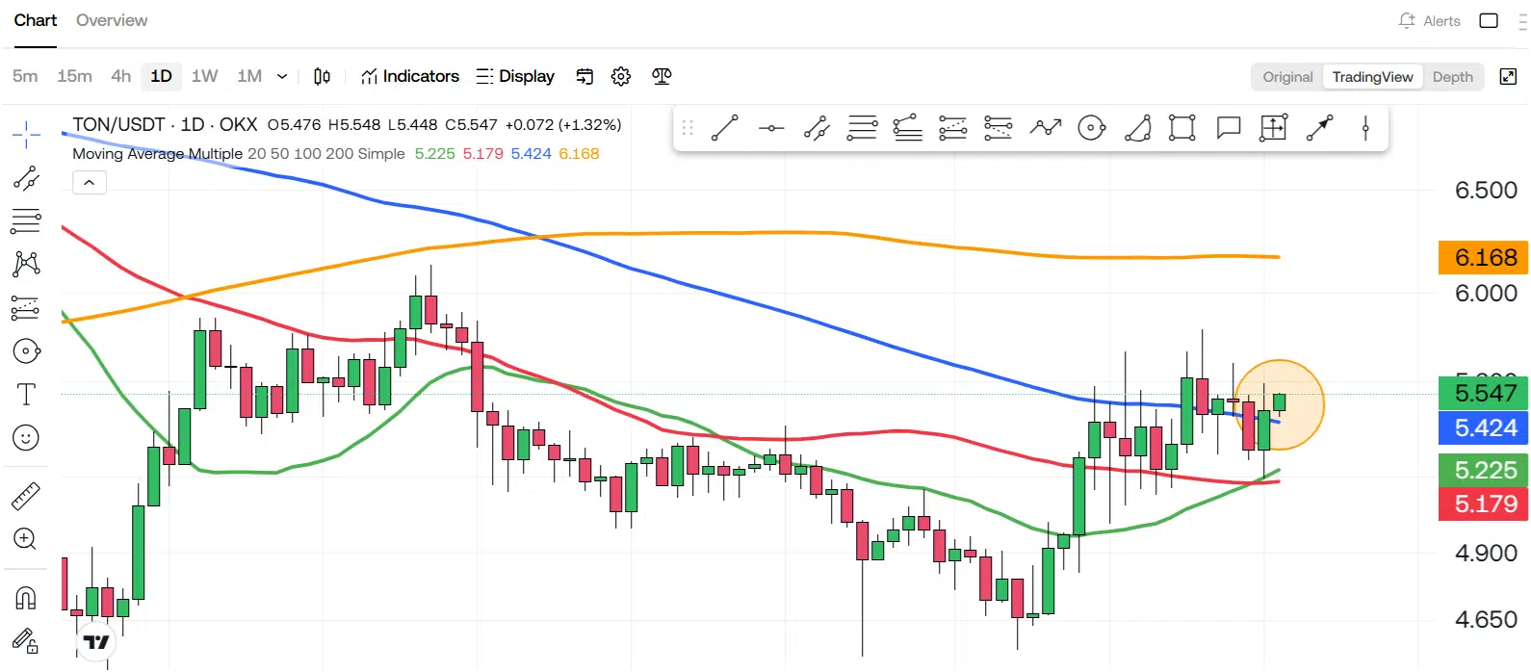This screenshot has width=1531, height=672.
Task: Pick arrow tool in floating drawing toolbar
Action: (1319, 128)
